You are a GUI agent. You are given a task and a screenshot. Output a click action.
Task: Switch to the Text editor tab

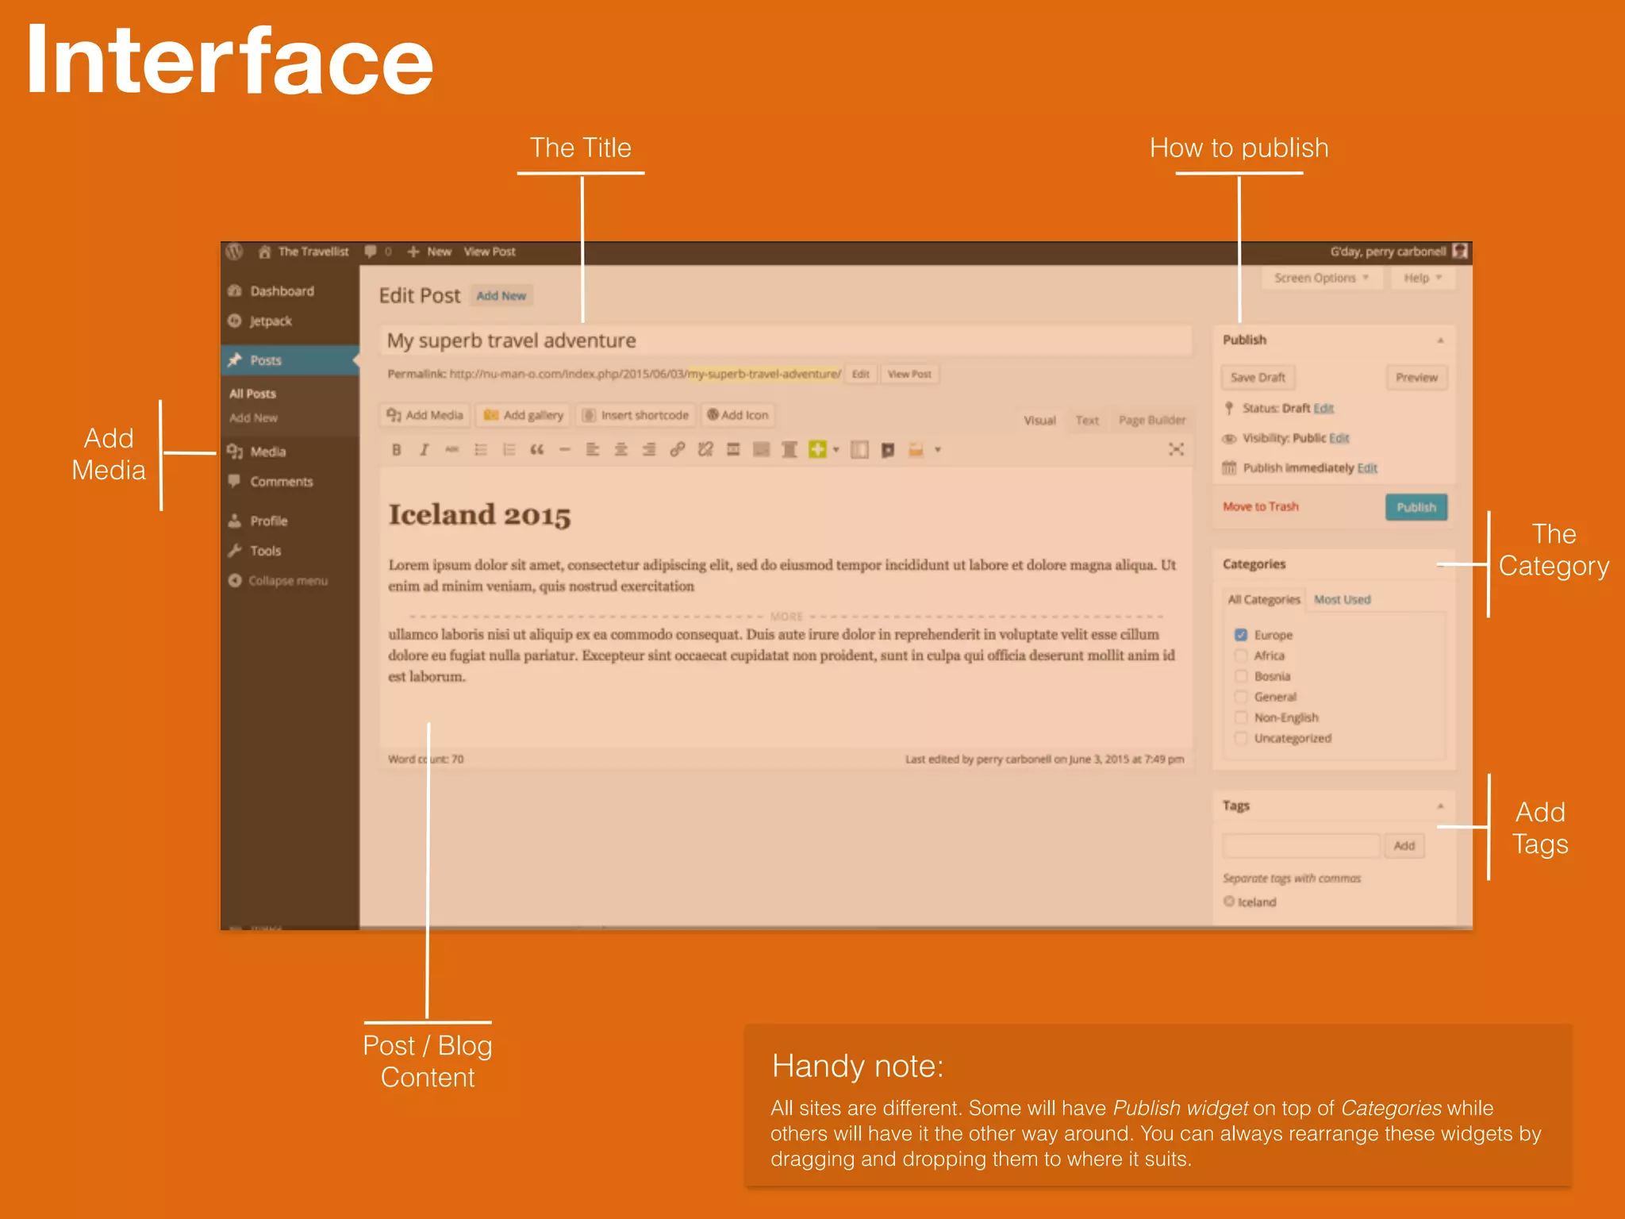[x=1087, y=421]
